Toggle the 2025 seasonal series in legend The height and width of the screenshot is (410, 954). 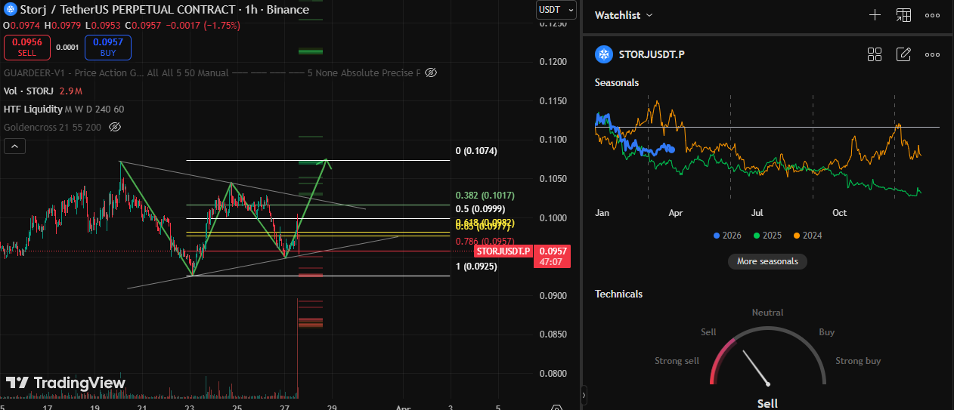pyautogui.click(x=767, y=236)
